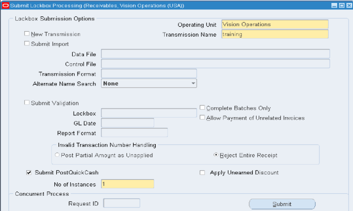Edit the No of Instances field
Screen dimensions: 353x211
click(x=128, y=184)
